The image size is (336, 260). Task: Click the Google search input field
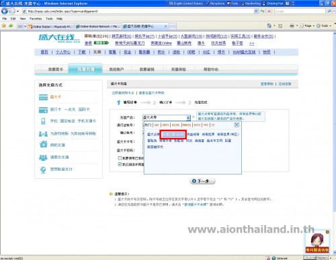coord(300,11)
